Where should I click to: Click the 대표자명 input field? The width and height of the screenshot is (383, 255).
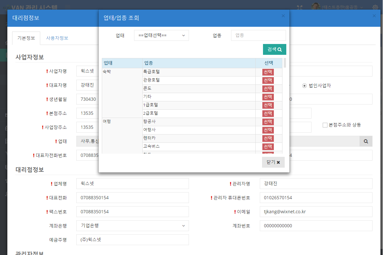(x=87, y=85)
